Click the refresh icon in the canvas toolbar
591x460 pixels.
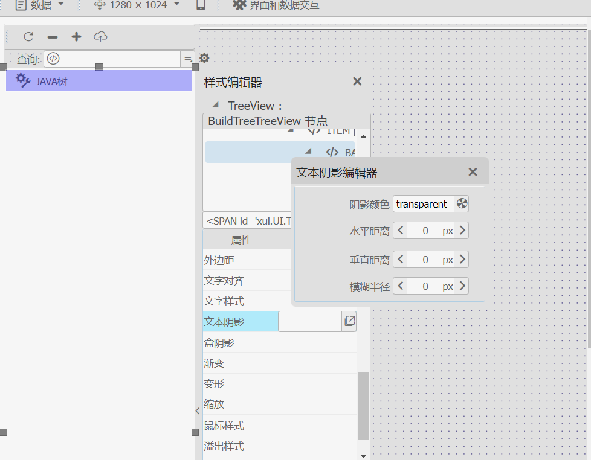(x=28, y=37)
